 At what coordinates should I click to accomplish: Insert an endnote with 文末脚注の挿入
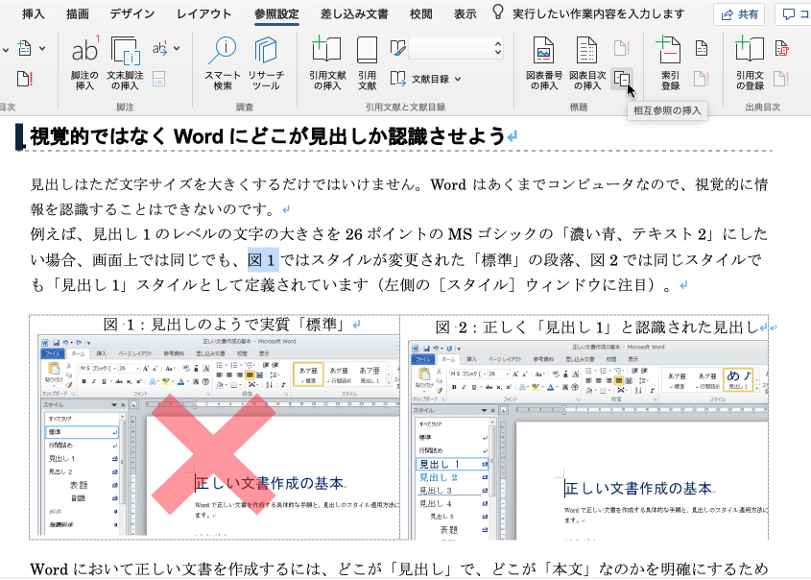coord(125,63)
